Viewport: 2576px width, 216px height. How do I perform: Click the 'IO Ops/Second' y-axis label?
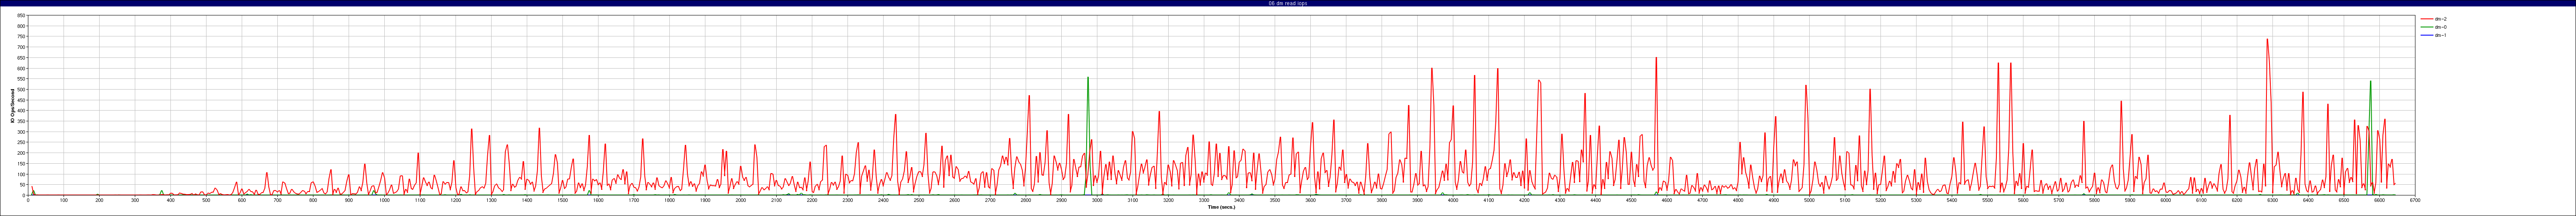tap(12, 105)
